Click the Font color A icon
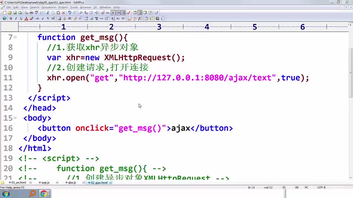This screenshot has height=198, width=353. click(x=26, y=18)
